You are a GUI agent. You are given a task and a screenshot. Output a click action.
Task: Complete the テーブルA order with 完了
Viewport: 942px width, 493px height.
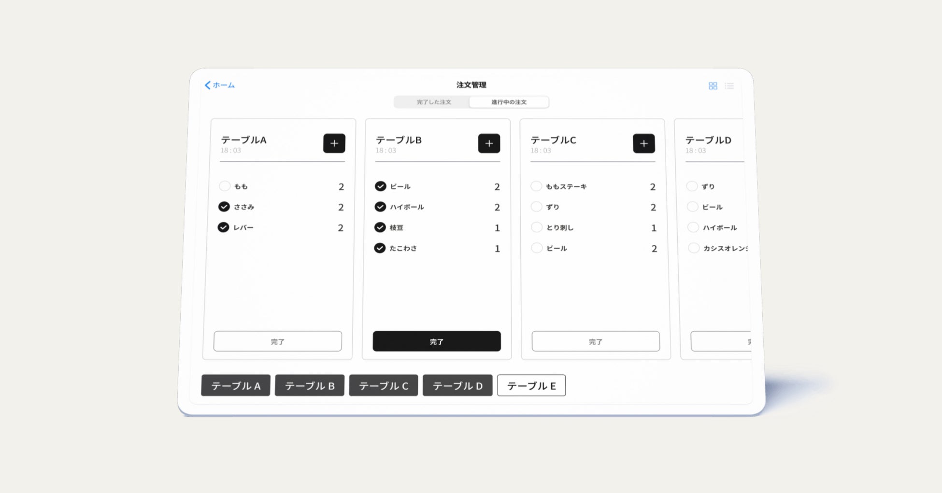point(278,341)
